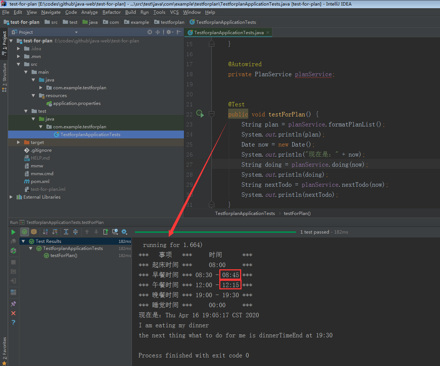Collapse the Test Results node
The width and height of the screenshot is (440, 366).
click(23, 241)
